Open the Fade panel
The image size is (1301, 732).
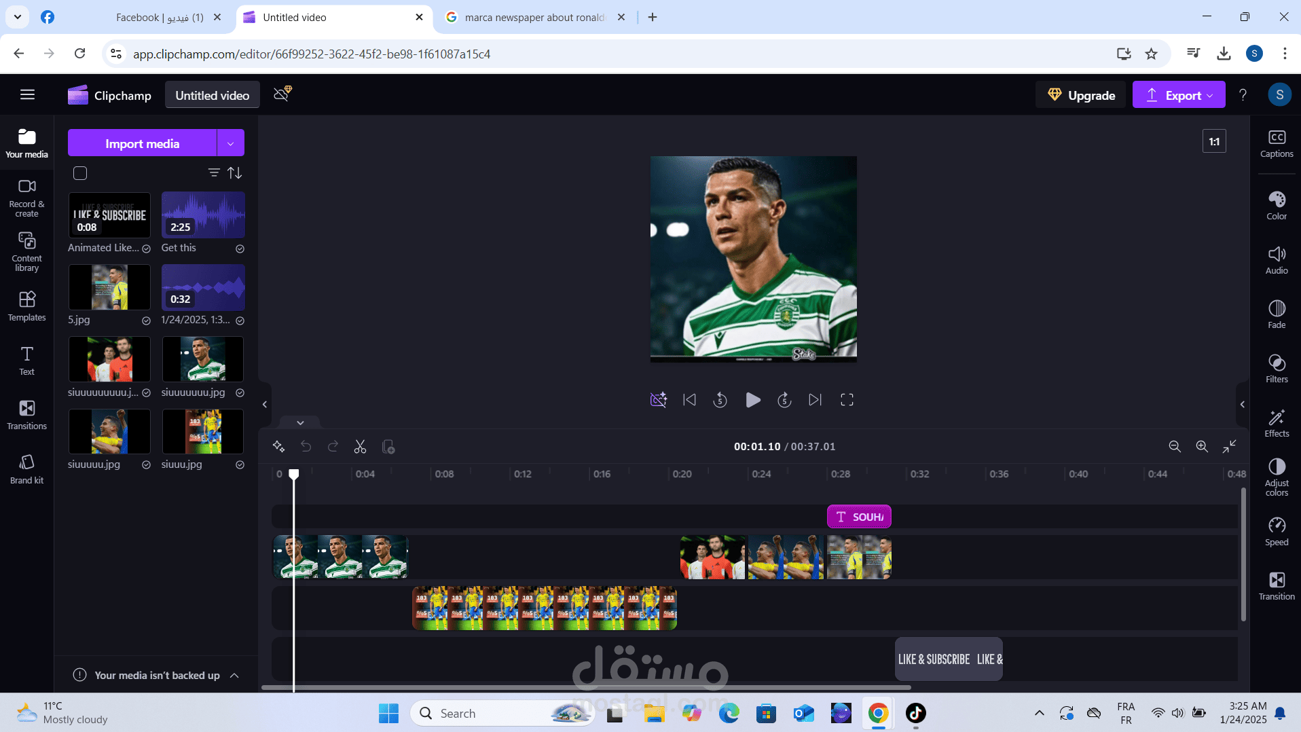[1277, 314]
